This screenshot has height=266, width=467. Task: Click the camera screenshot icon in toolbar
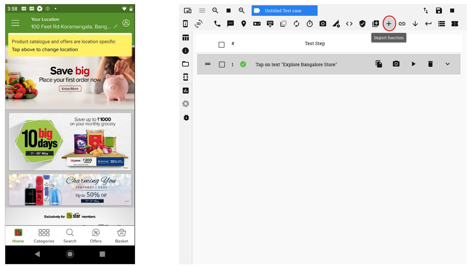click(323, 24)
